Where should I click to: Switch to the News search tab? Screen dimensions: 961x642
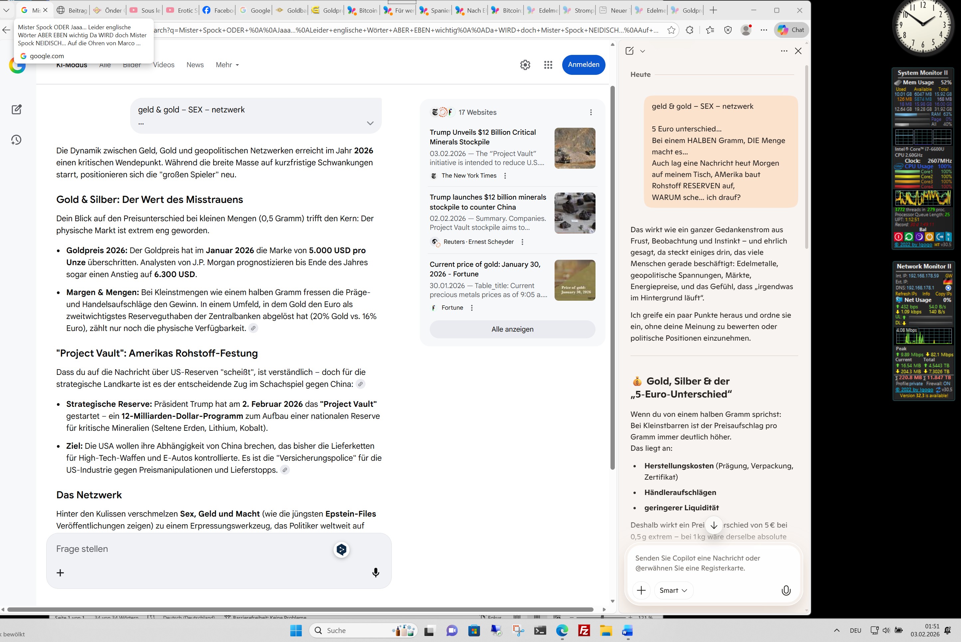(195, 65)
